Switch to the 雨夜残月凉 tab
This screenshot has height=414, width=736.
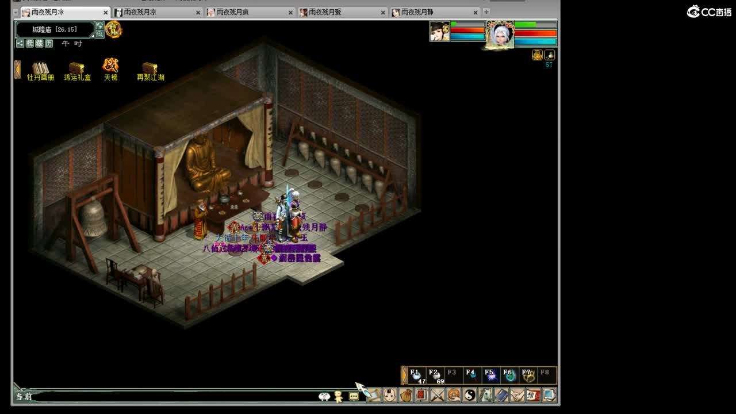158,12
